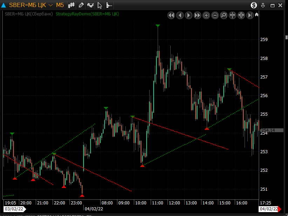This screenshot has height=216, width=288.
Task: Zoom in with the plus magnifier button
Action: [206, 15]
